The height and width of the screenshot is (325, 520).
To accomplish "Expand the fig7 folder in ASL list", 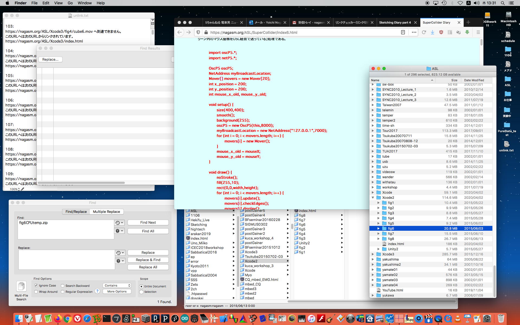I will point(378,234).
